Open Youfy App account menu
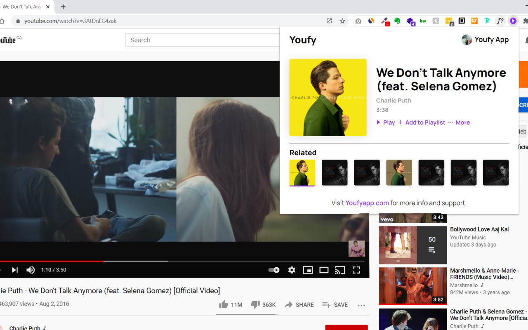528x330 pixels. click(485, 39)
